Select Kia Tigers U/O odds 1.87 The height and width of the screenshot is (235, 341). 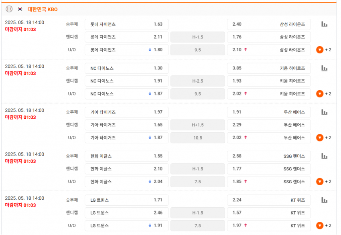click(126, 138)
